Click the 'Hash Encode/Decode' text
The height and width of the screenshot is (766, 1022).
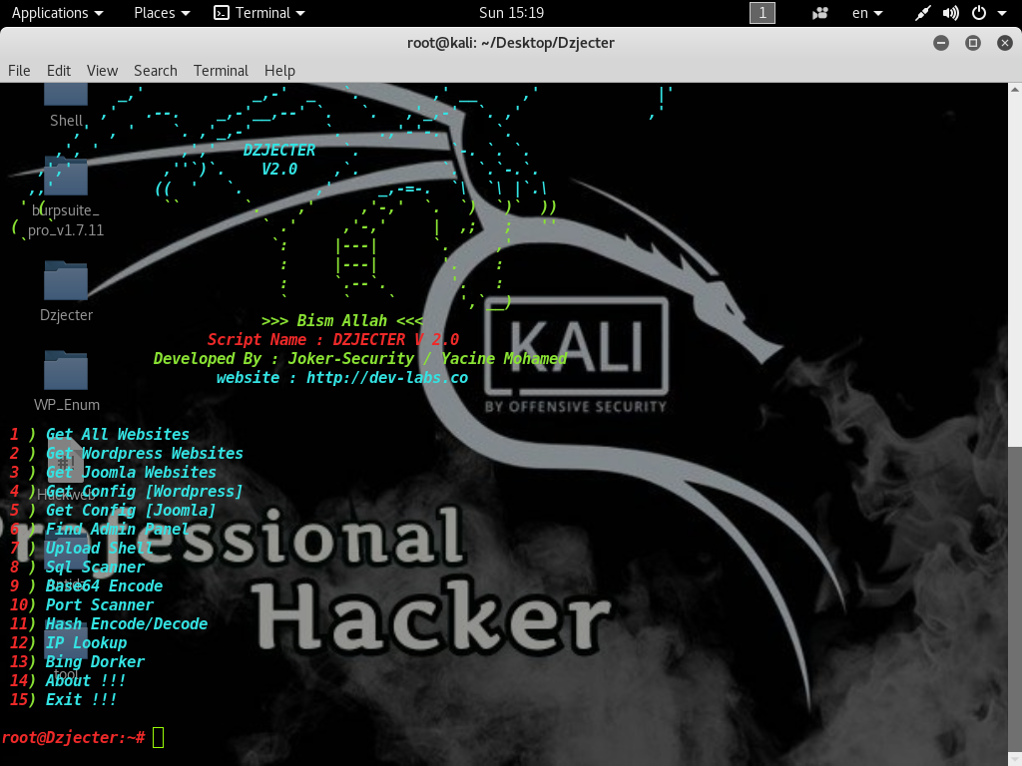point(126,623)
